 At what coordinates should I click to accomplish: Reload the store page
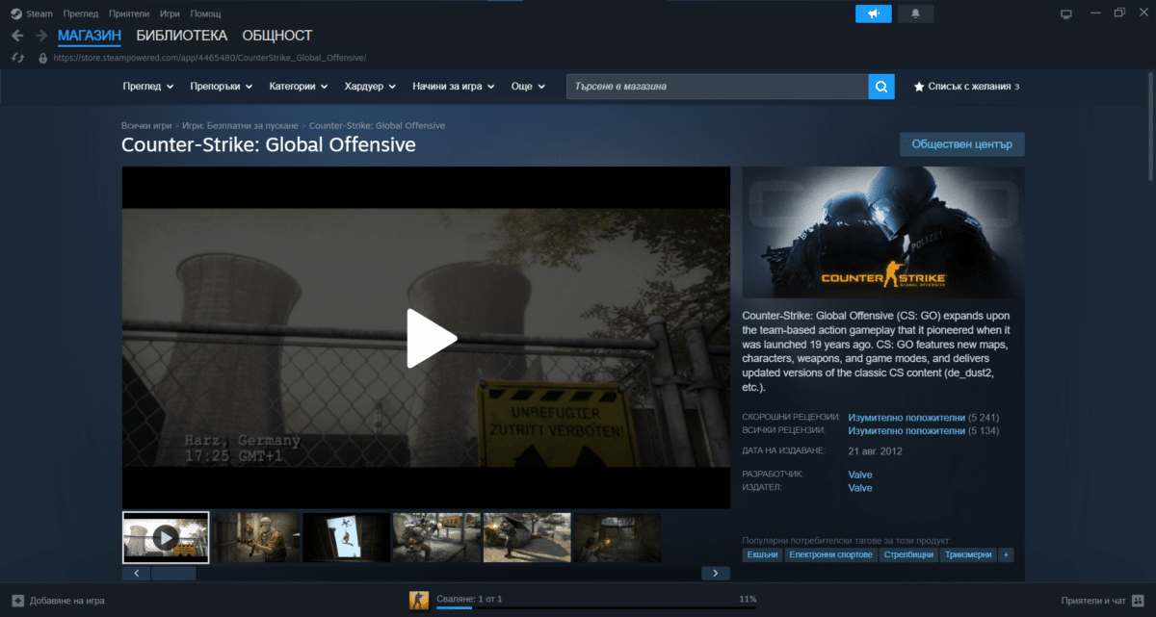[x=17, y=58]
